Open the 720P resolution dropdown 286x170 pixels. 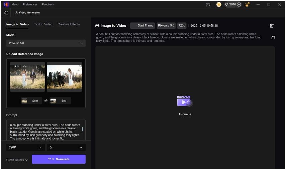[25, 147]
